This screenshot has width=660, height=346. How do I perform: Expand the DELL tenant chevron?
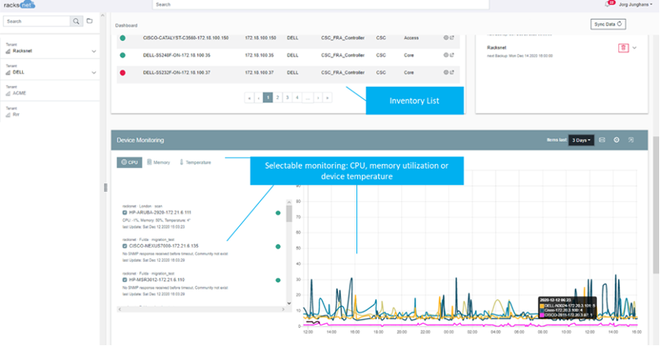[x=94, y=72]
